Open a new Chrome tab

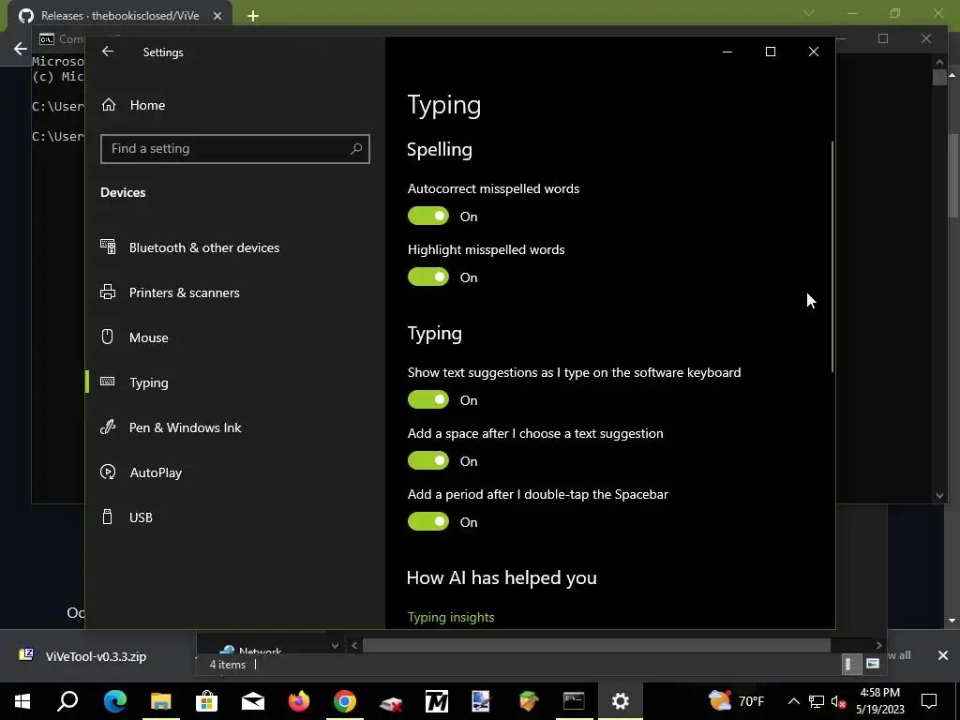point(253,16)
